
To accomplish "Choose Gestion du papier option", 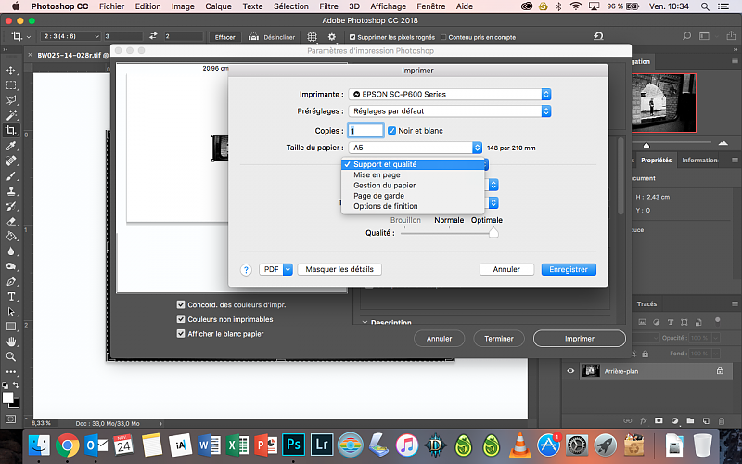I will (x=384, y=186).
